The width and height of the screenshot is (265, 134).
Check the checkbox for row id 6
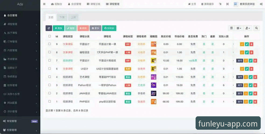[50, 69]
